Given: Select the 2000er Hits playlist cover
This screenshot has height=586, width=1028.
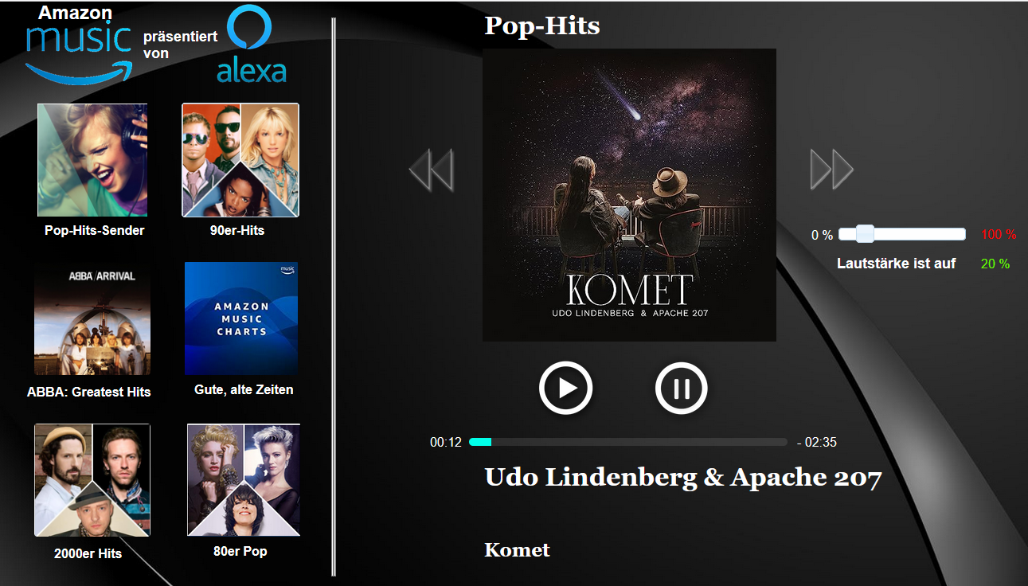Looking at the screenshot, I should (x=92, y=480).
